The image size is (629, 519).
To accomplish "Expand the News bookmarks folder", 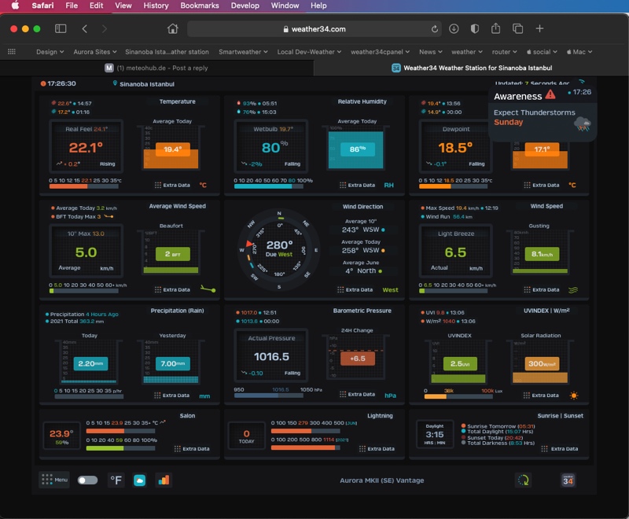I will click(x=431, y=52).
